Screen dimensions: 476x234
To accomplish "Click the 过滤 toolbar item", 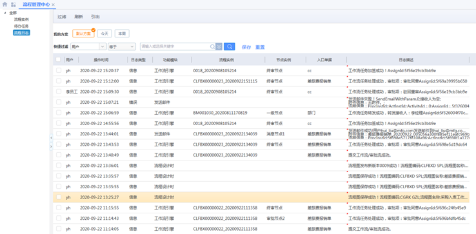I will pos(62,17).
